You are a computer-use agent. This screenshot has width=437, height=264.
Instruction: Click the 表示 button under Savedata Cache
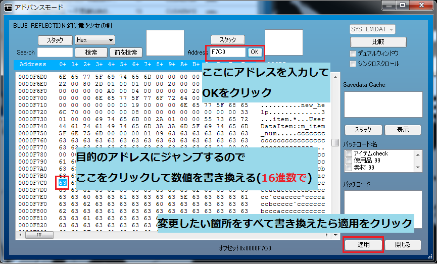point(403,130)
